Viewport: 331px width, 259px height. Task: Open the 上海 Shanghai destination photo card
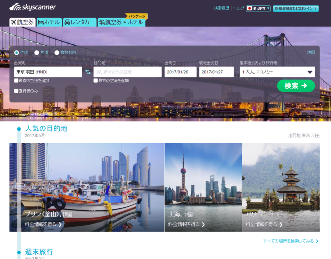[203, 187]
